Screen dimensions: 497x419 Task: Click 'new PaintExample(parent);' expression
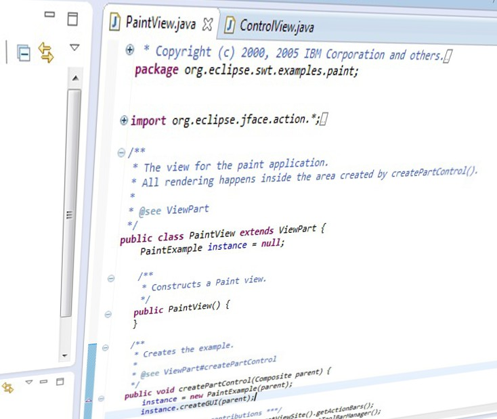[241, 391]
